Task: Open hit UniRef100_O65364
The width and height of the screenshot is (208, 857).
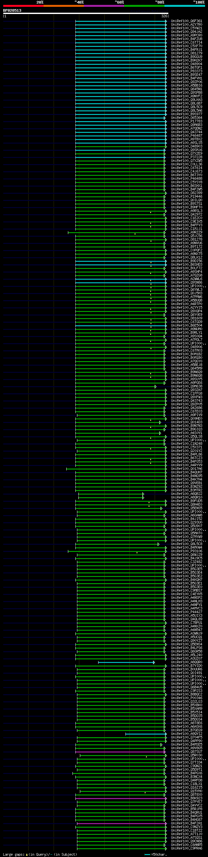Action: 187,118
